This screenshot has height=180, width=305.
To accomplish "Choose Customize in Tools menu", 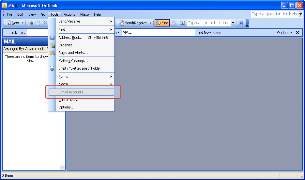I will (81, 100).
